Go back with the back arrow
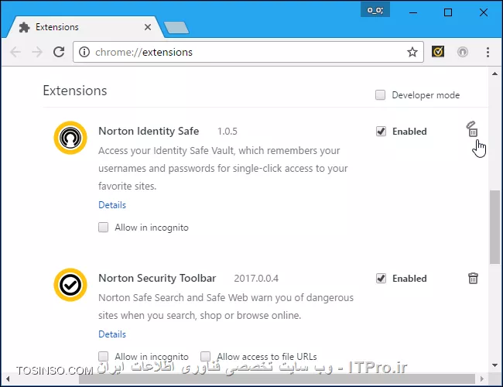The height and width of the screenshot is (387, 503). pos(15,52)
